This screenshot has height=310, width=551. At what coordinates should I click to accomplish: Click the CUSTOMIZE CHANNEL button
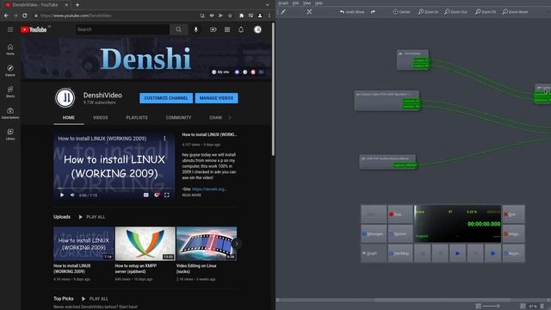[166, 98]
